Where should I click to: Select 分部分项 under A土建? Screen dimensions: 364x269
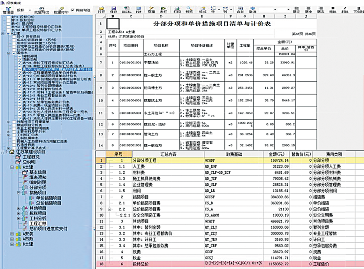coord(38,187)
